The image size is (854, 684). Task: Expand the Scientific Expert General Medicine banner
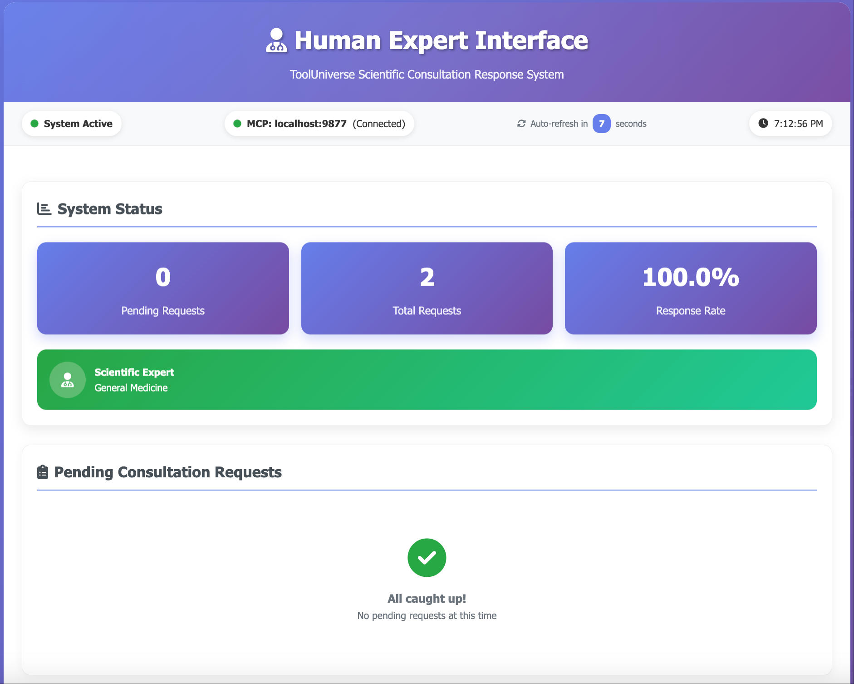point(427,380)
